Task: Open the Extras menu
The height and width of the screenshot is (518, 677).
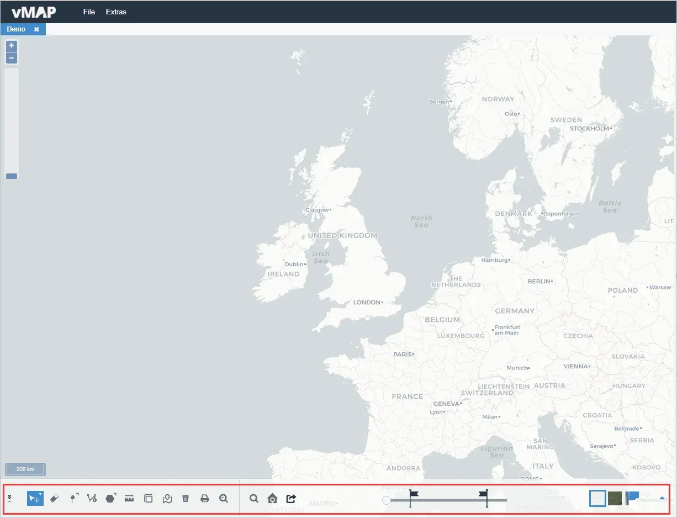Action: [x=116, y=12]
